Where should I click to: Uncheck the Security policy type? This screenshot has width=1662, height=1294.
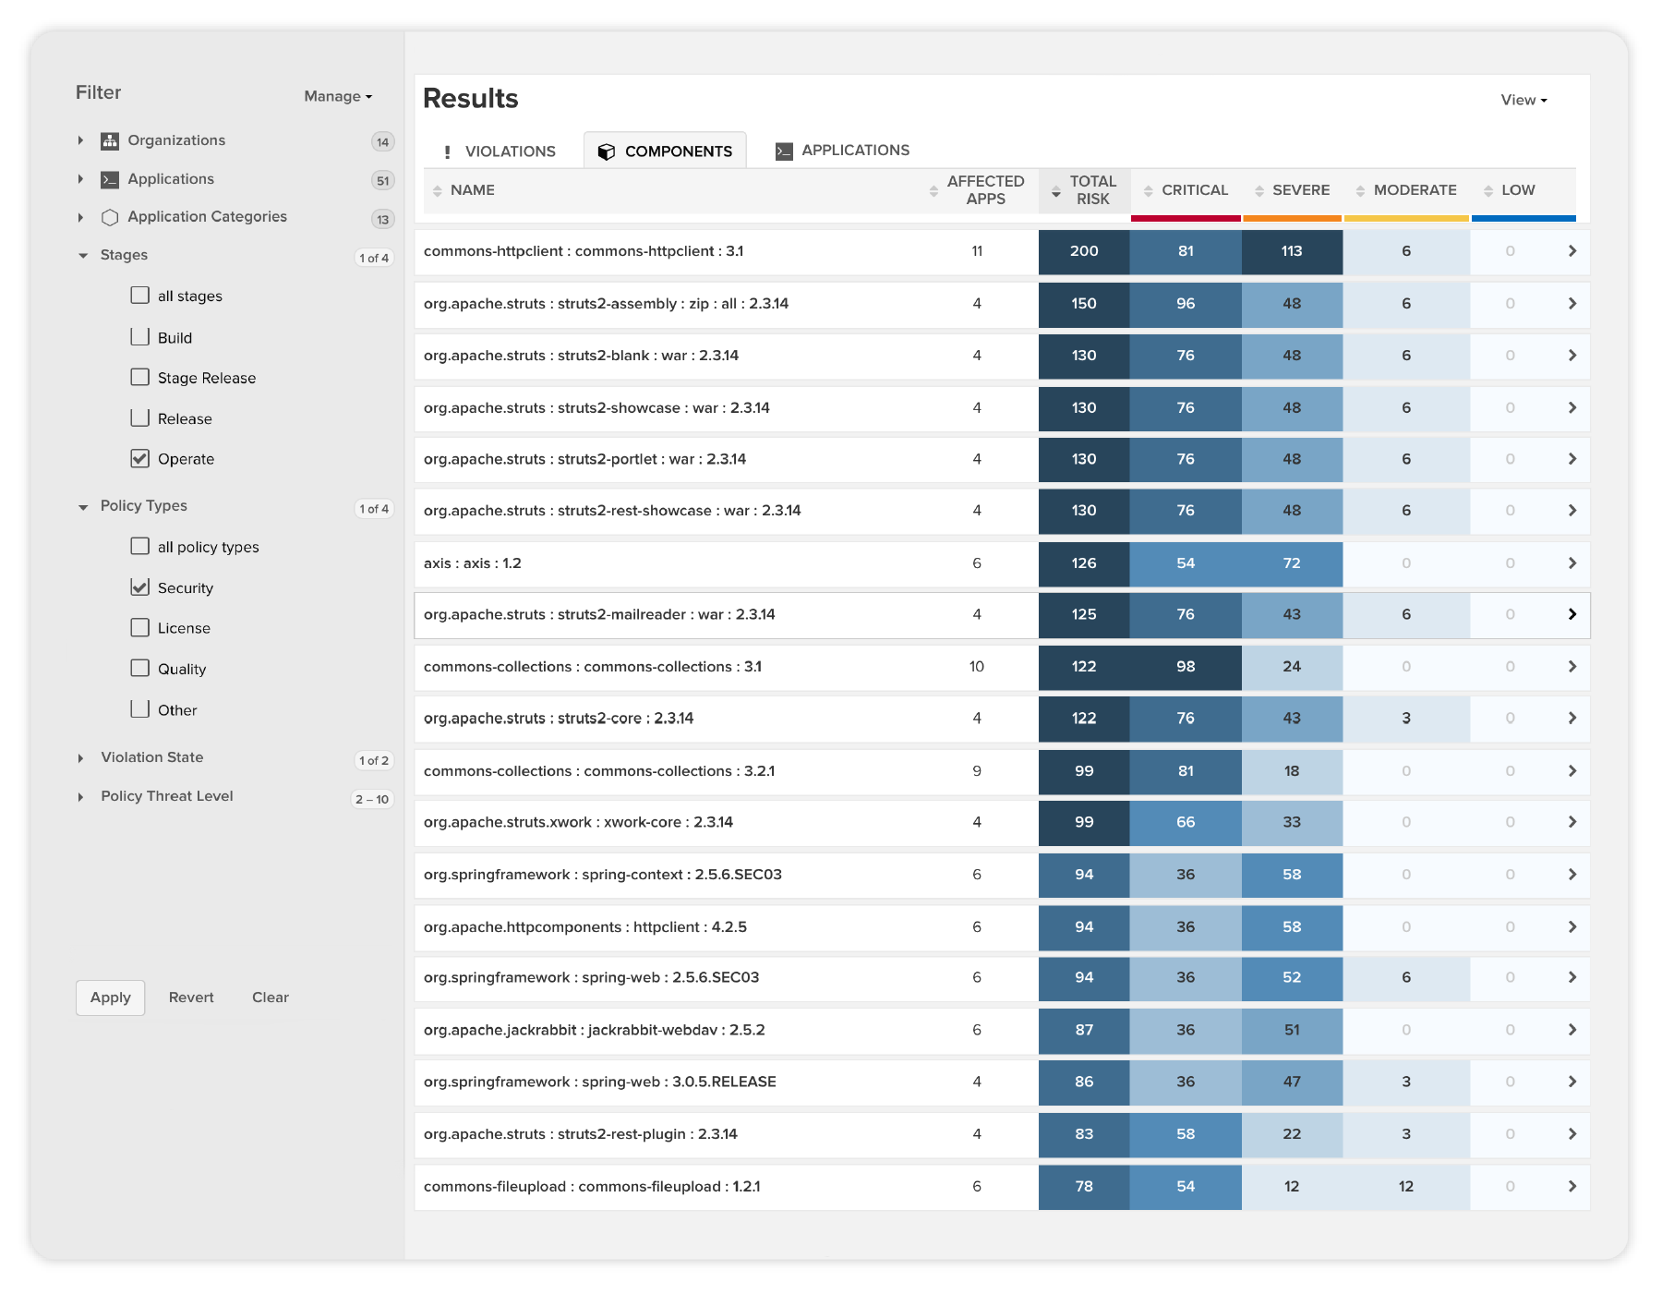click(x=140, y=587)
